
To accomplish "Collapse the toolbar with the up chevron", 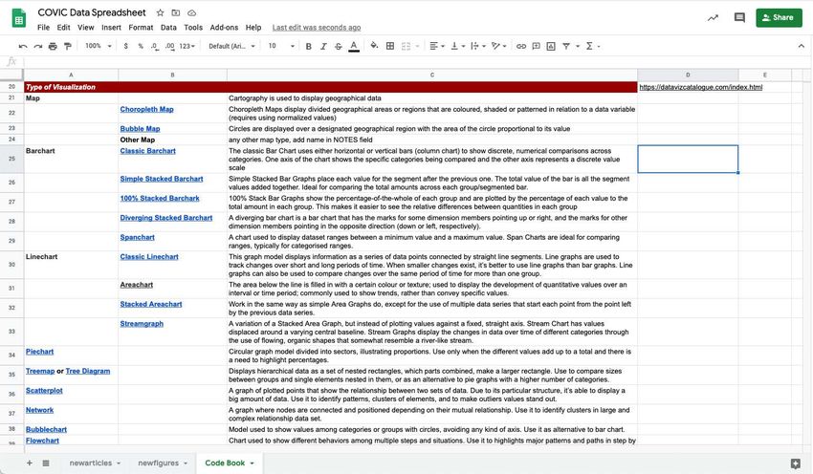I will [x=802, y=46].
